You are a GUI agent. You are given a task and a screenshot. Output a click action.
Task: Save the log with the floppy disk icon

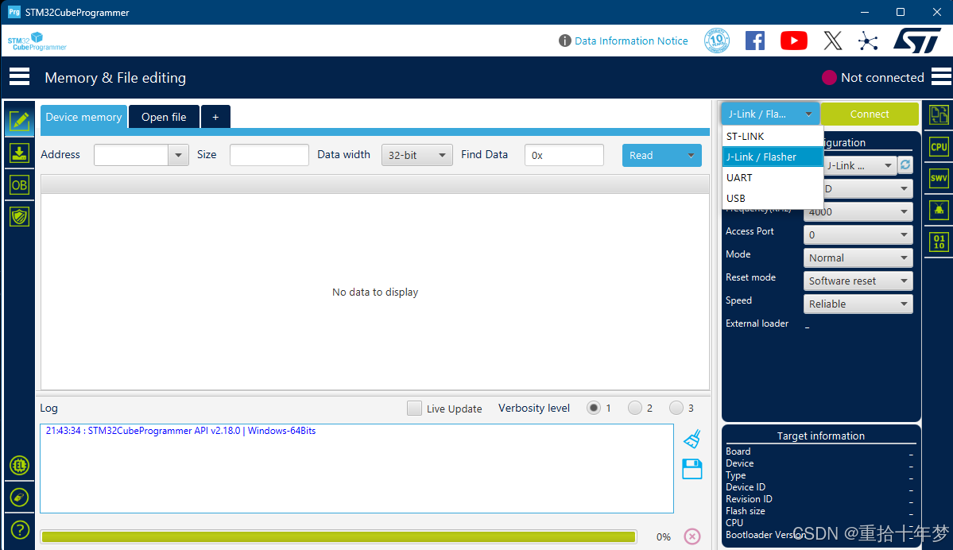692,469
